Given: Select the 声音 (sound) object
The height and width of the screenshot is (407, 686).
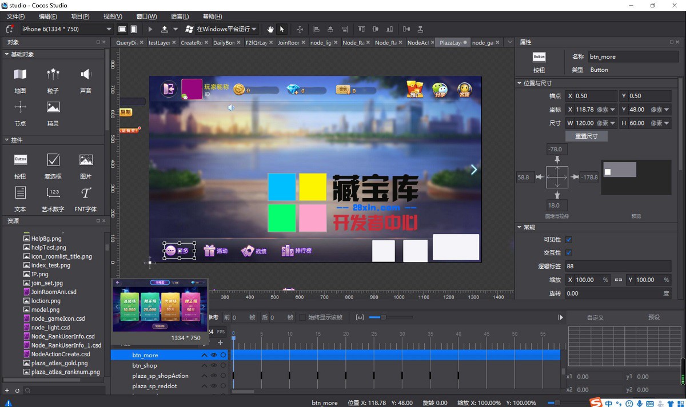Looking at the screenshot, I should coord(86,80).
